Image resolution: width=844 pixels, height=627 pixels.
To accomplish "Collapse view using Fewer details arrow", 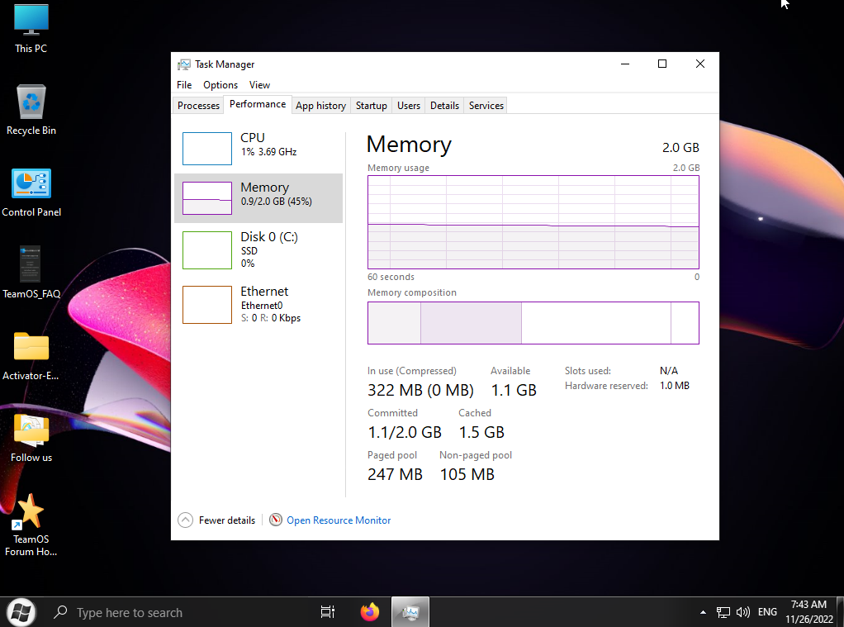I will tap(185, 520).
